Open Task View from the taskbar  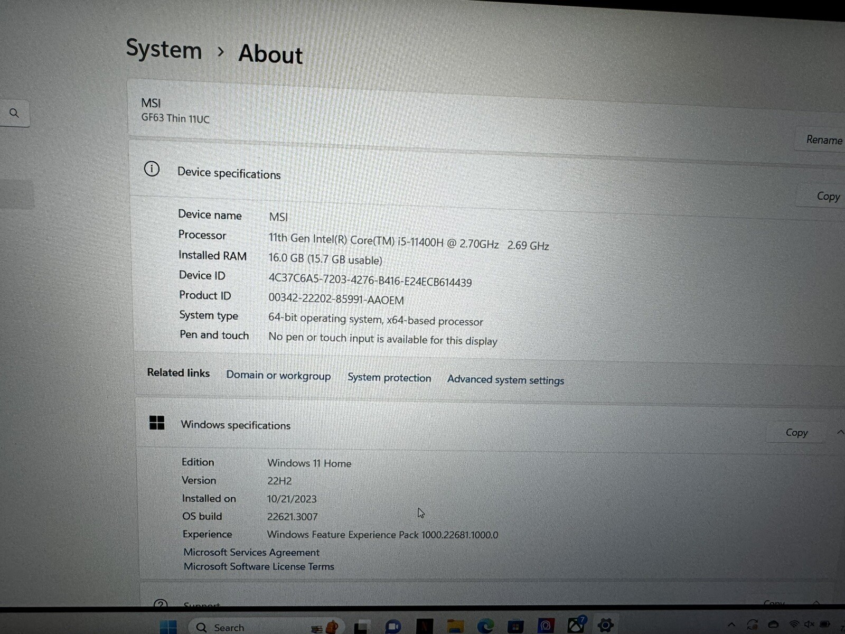pyautogui.click(x=361, y=627)
